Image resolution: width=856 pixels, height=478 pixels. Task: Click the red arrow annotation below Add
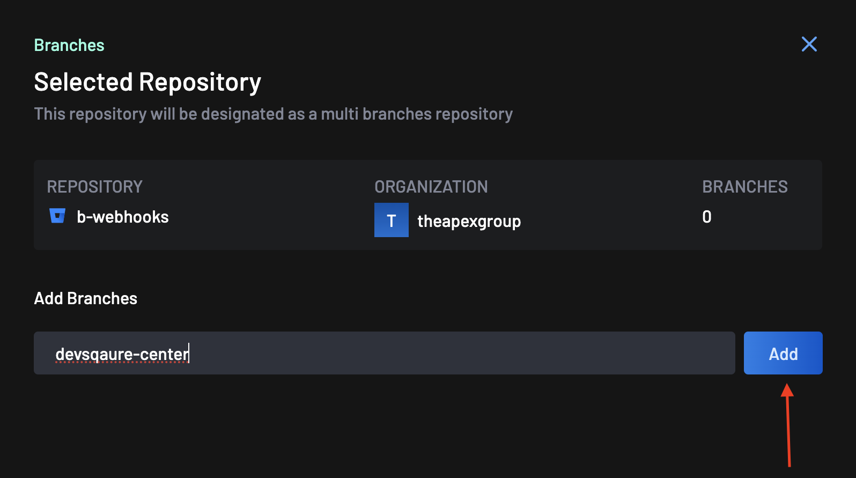pyautogui.click(x=788, y=425)
